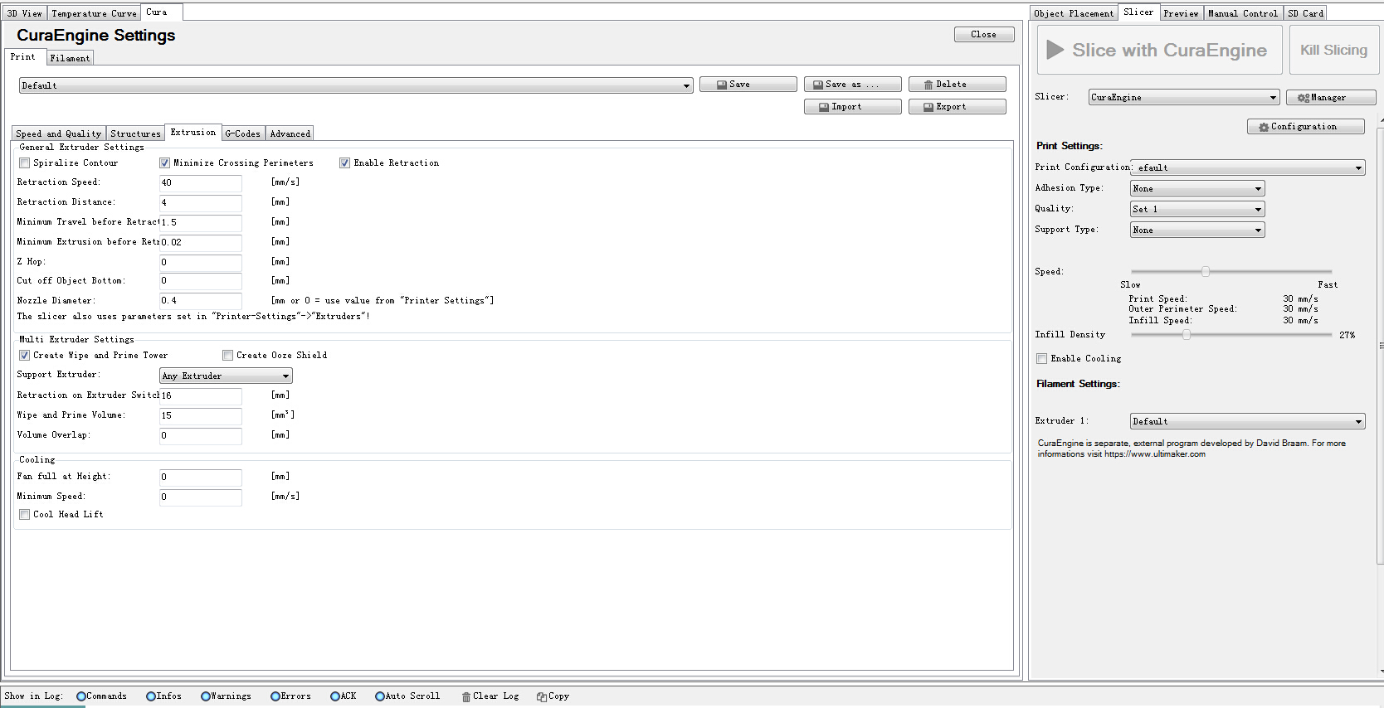Adjust the Speed slider
Screen dimensions: 1384x708
(1206, 271)
